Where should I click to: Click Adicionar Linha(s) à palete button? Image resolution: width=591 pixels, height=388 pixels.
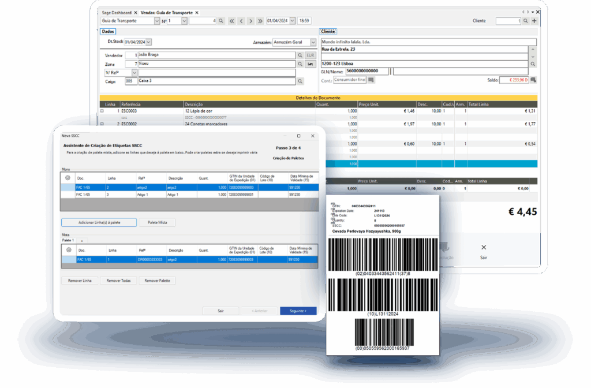(99, 222)
